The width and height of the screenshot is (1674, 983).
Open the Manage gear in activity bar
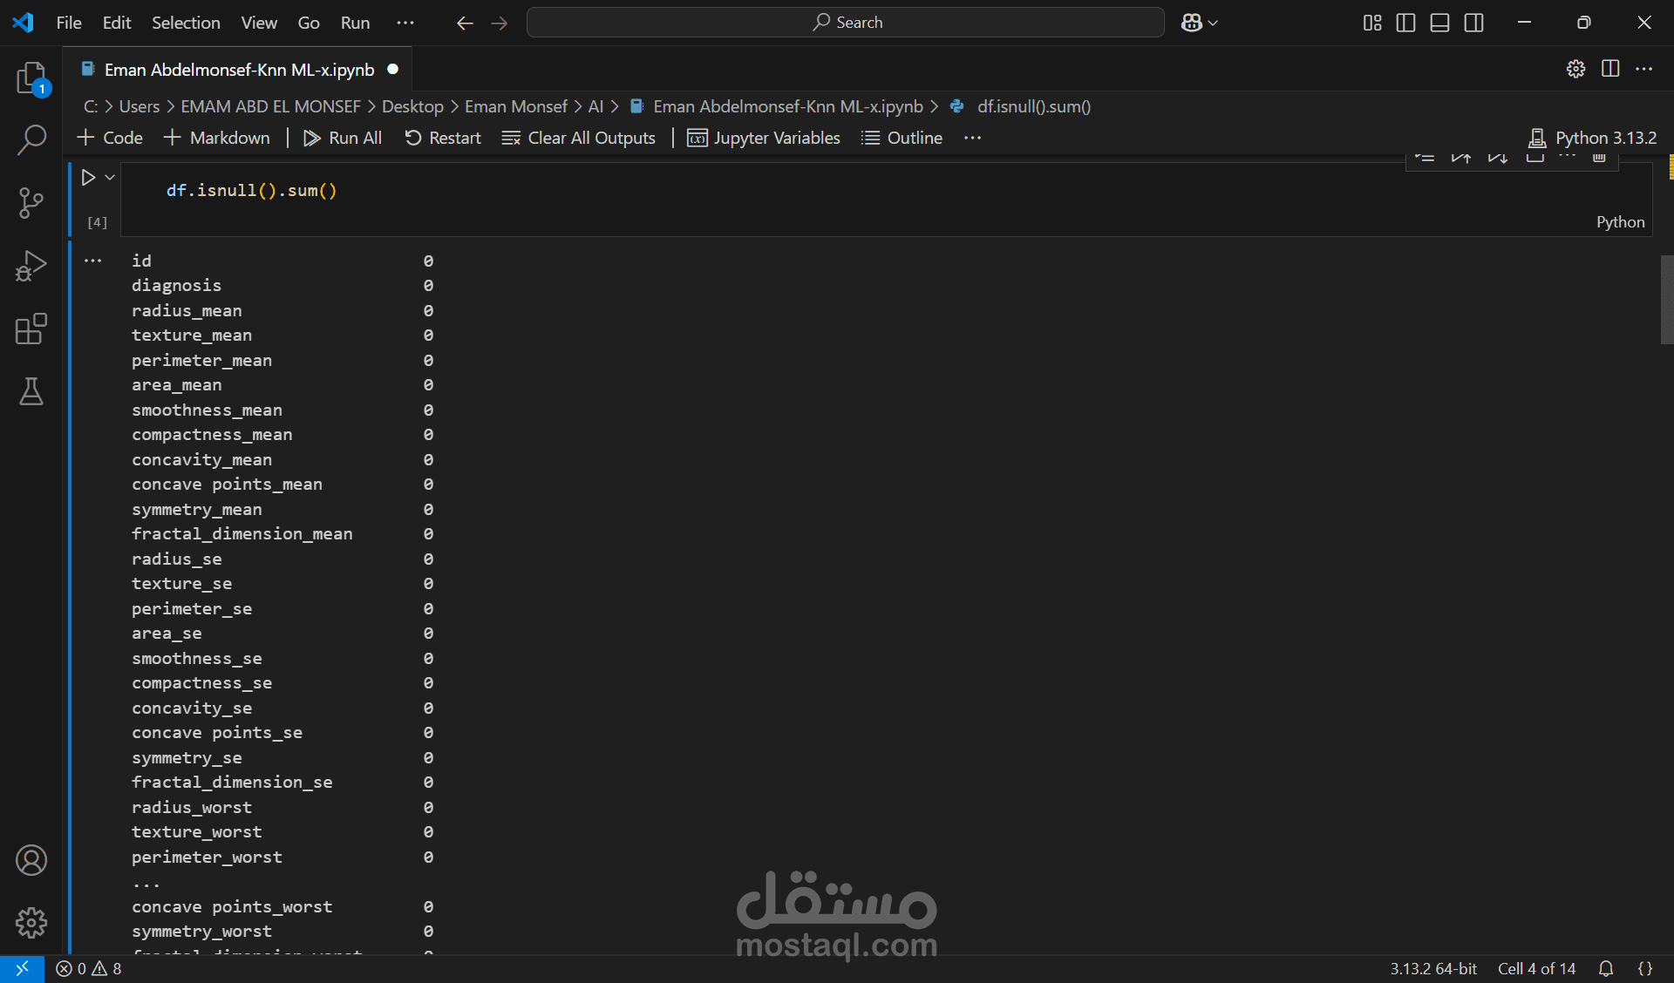31,922
